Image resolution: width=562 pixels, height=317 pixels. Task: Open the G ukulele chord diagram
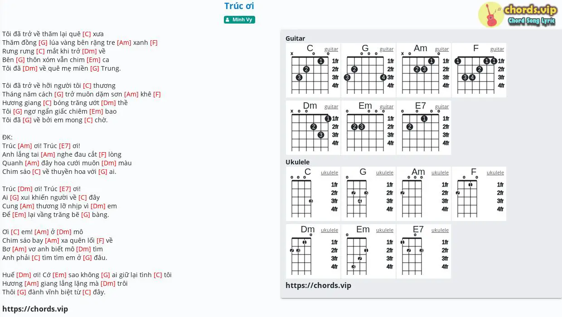[x=368, y=194]
